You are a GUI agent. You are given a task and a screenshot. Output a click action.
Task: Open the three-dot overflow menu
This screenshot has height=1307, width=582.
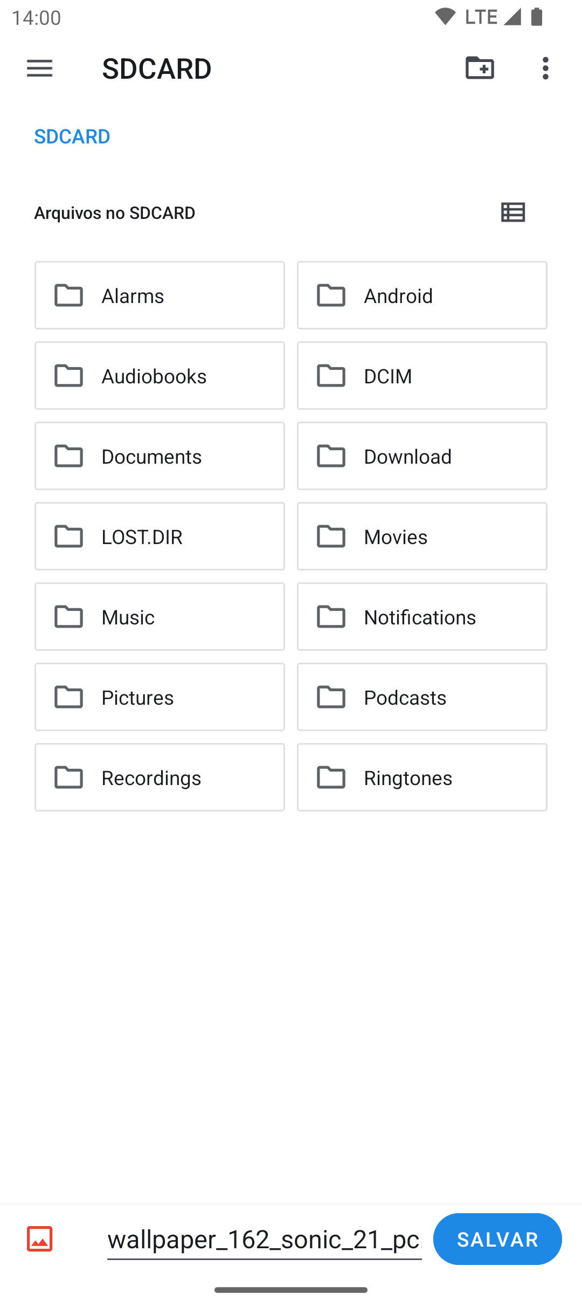pos(545,68)
